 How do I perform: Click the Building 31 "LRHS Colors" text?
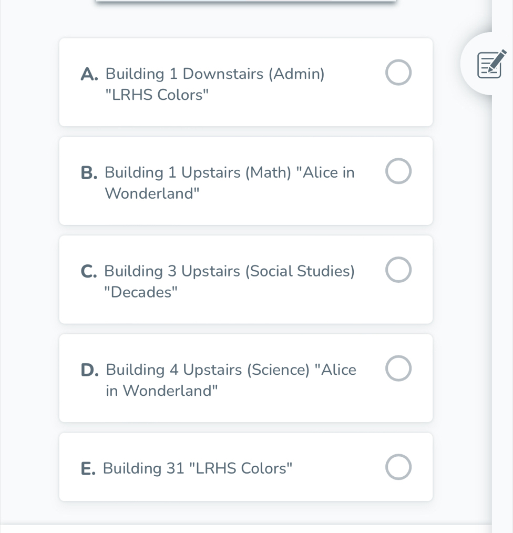tap(197, 468)
